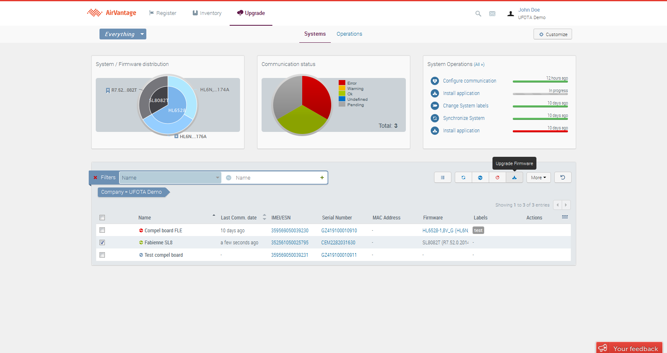The image size is (667, 353).
Task: Open column chooser icon beside Actions
Action: point(565,217)
